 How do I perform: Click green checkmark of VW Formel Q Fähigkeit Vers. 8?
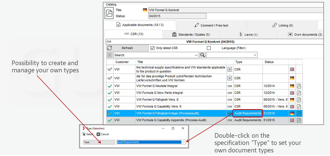pos(110,100)
